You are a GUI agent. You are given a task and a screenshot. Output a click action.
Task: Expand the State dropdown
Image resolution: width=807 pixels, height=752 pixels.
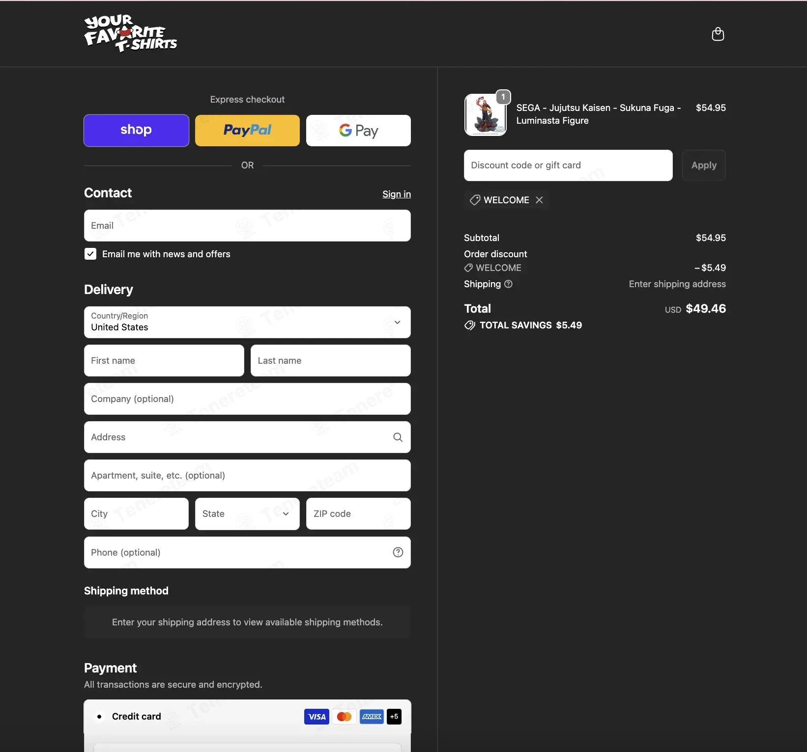247,514
